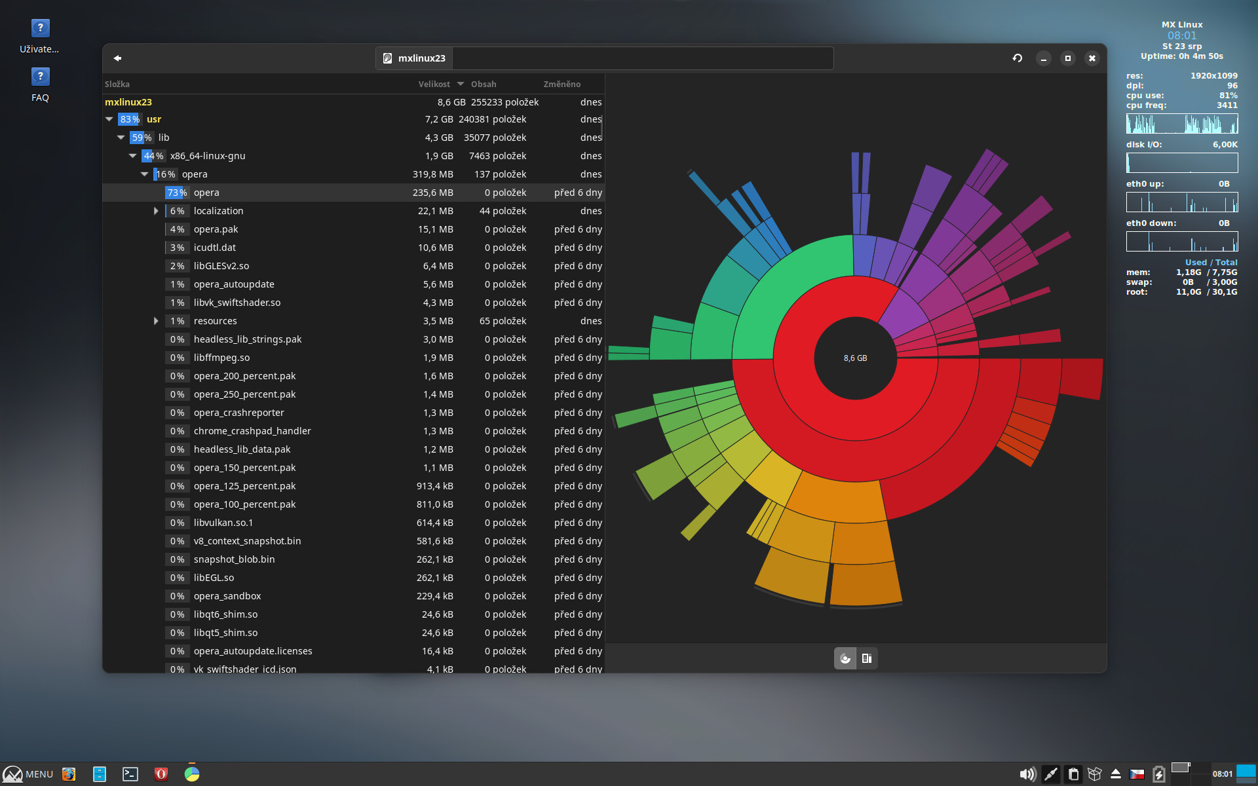Switch to the treemap chart view

867,658
